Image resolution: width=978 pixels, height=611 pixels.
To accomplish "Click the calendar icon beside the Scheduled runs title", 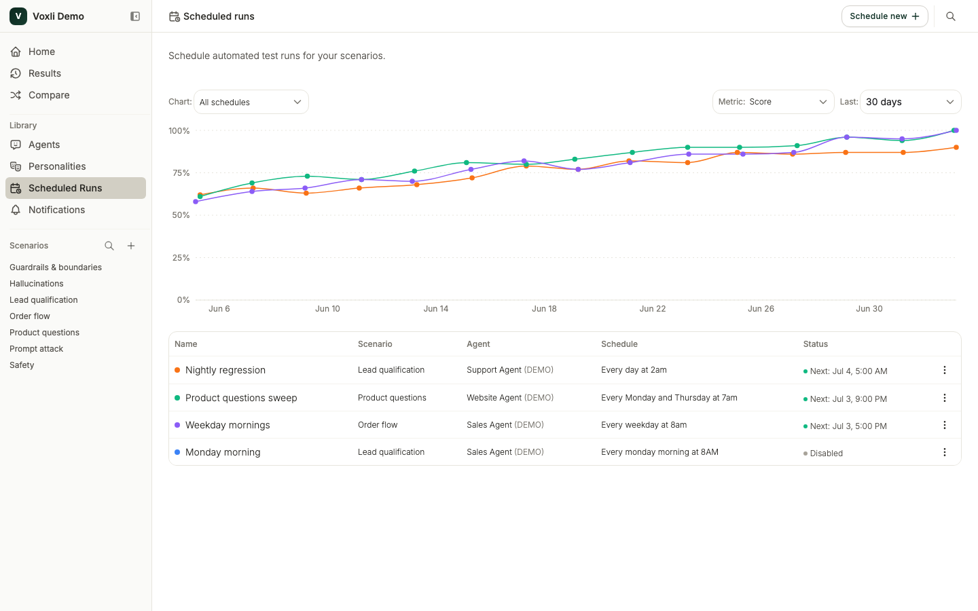I will pos(175,16).
